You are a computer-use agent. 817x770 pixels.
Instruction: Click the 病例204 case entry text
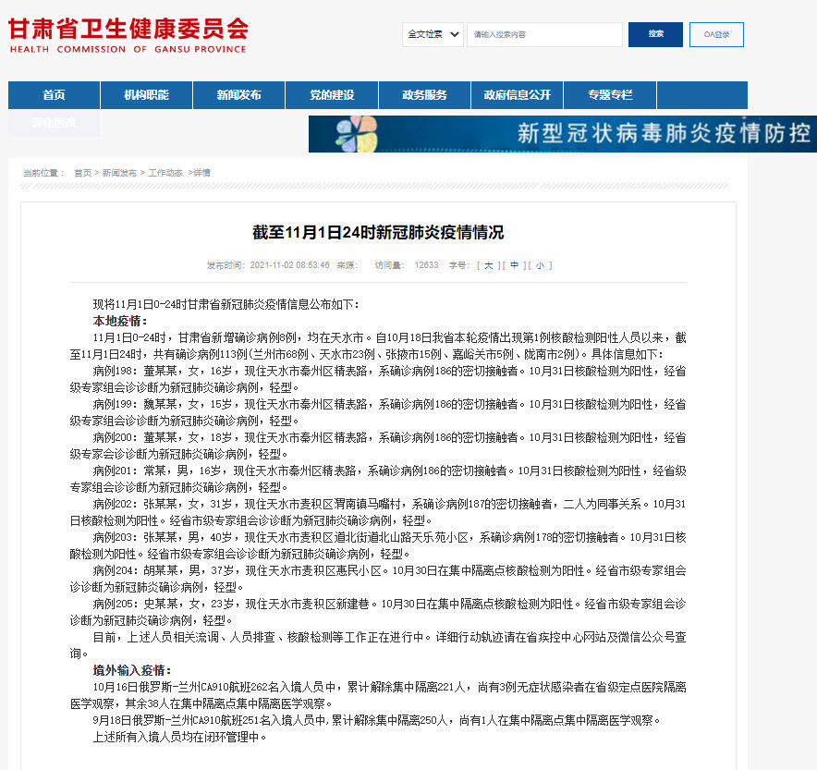[x=378, y=580]
